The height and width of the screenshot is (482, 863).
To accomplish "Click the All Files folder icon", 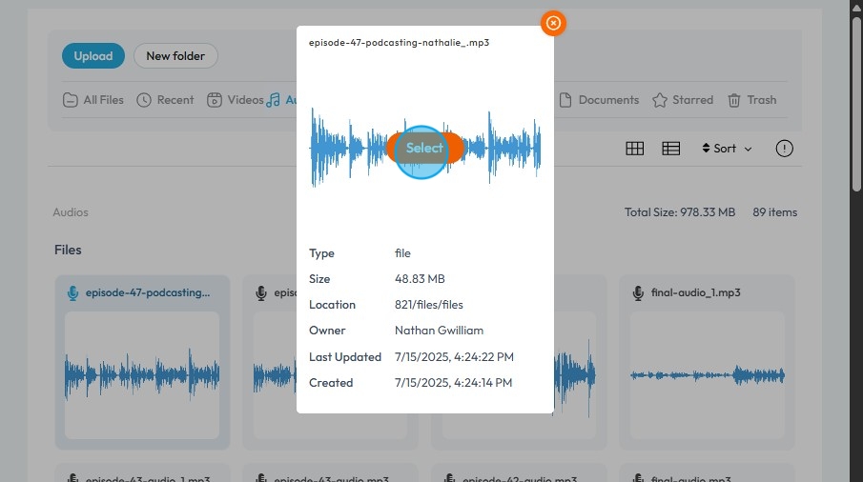I will [70, 100].
